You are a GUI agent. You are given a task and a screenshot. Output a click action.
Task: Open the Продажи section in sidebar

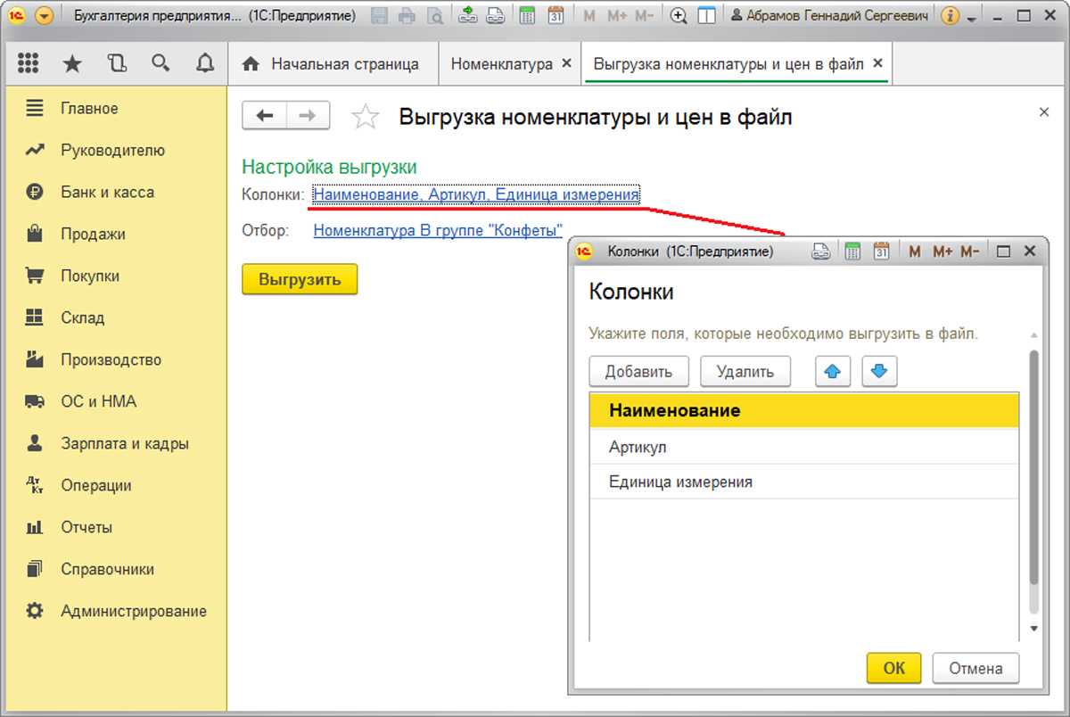93,235
